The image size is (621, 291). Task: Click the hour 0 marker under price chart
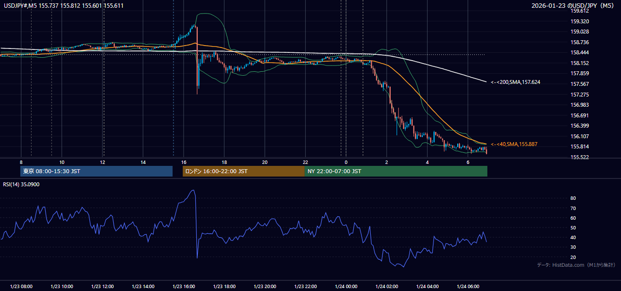[x=346, y=162]
